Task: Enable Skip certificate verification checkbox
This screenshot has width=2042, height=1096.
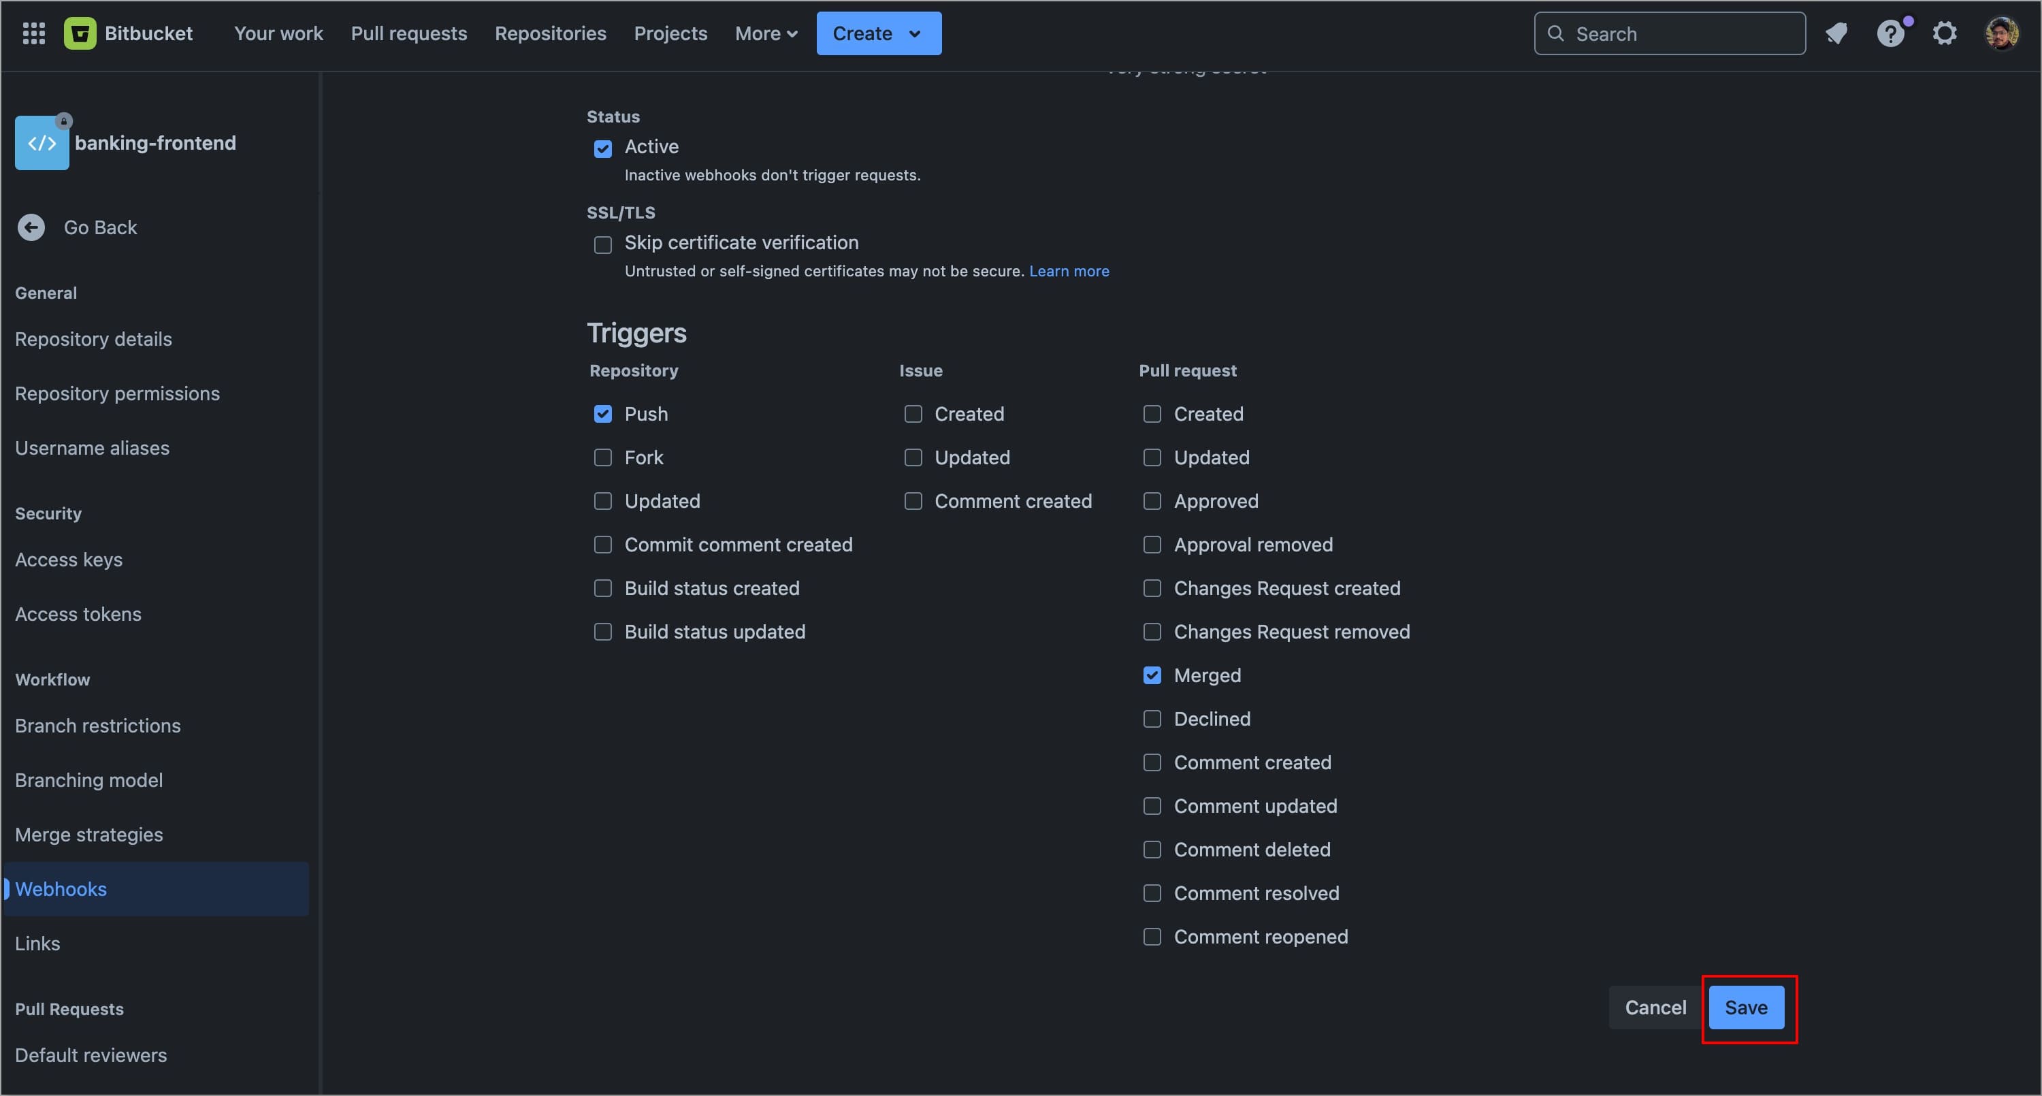Action: pyautogui.click(x=602, y=245)
